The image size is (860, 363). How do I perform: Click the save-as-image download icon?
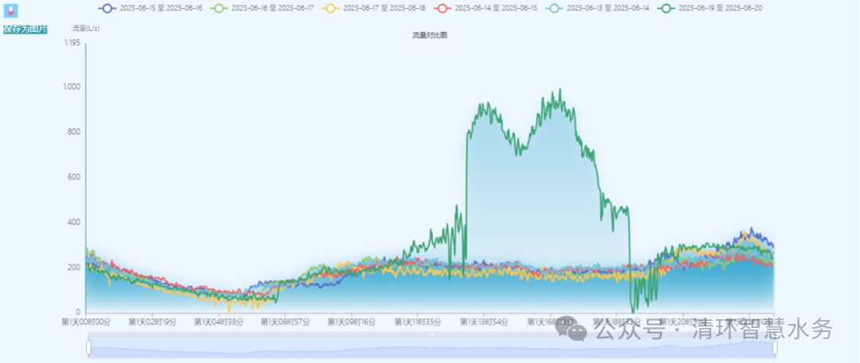(11, 12)
